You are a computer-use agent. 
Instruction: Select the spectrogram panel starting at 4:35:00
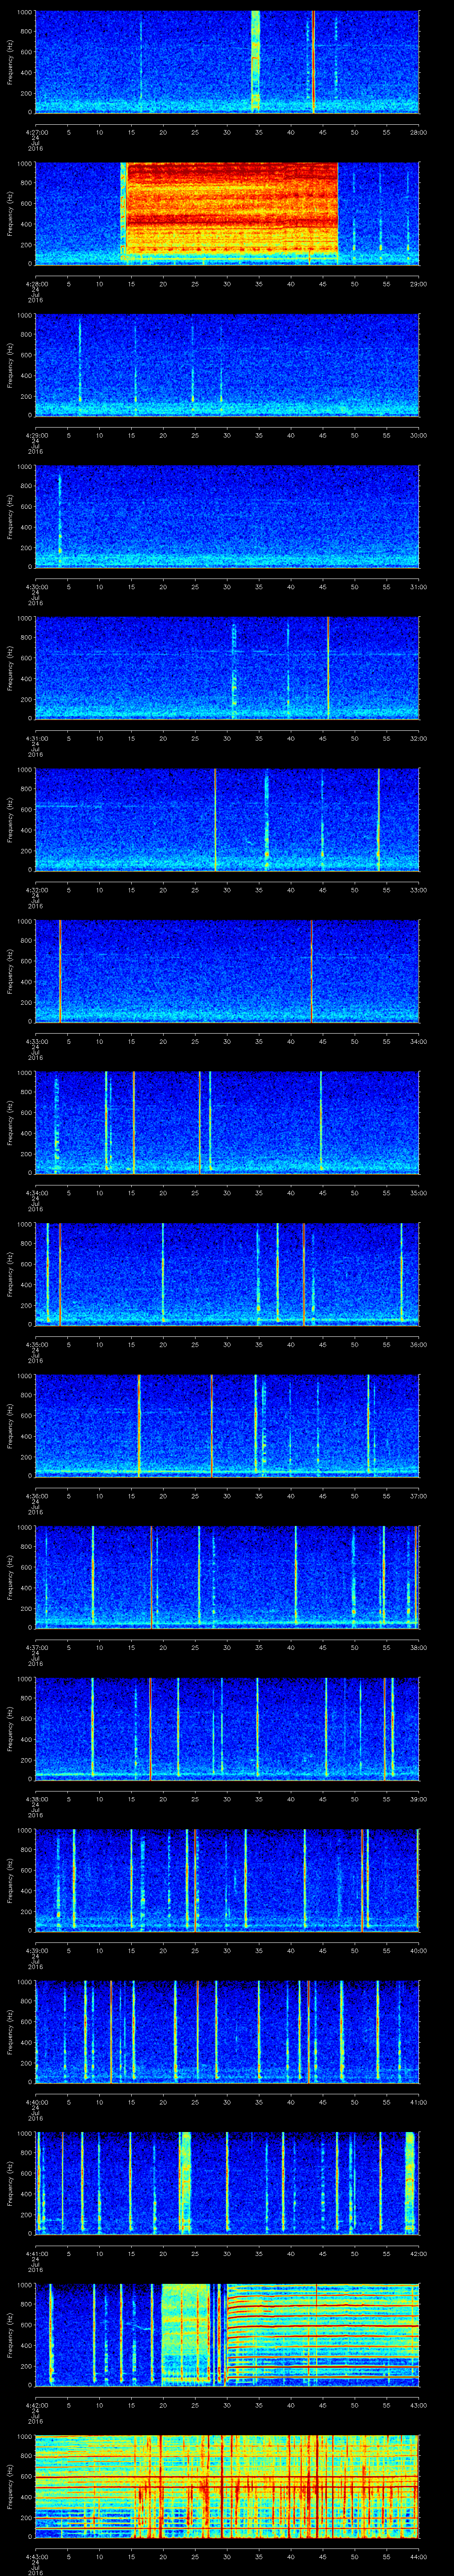point(227,1274)
